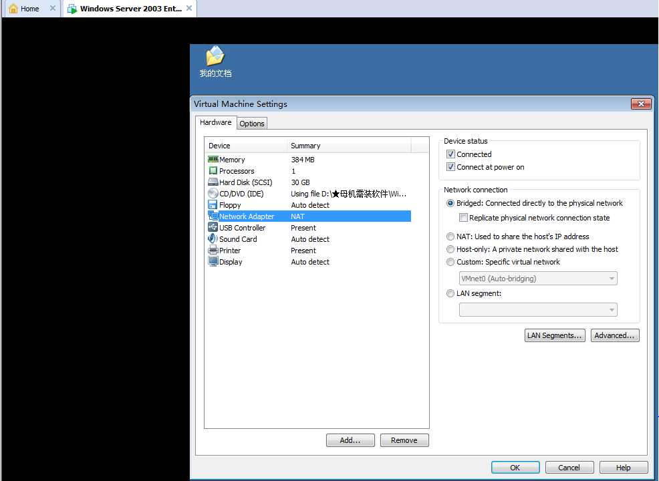Select the Memory row label
The image size is (659, 481).
tap(232, 160)
